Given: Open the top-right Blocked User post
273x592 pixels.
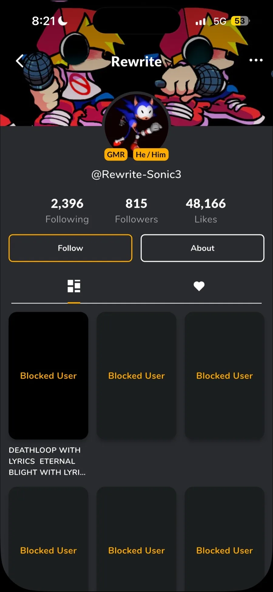Looking at the screenshot, I should (x=224, y=376).
